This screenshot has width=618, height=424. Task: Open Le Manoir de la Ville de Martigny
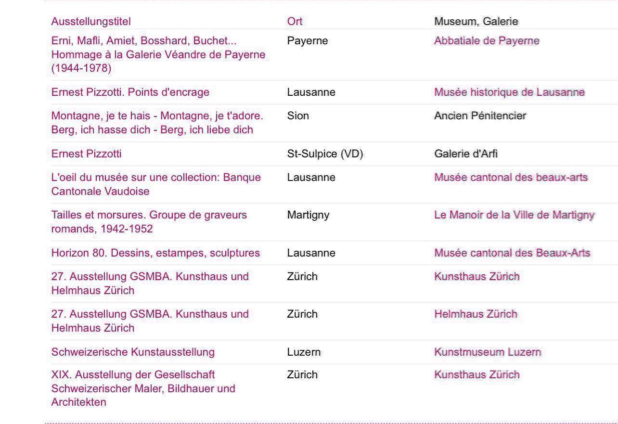514,215
